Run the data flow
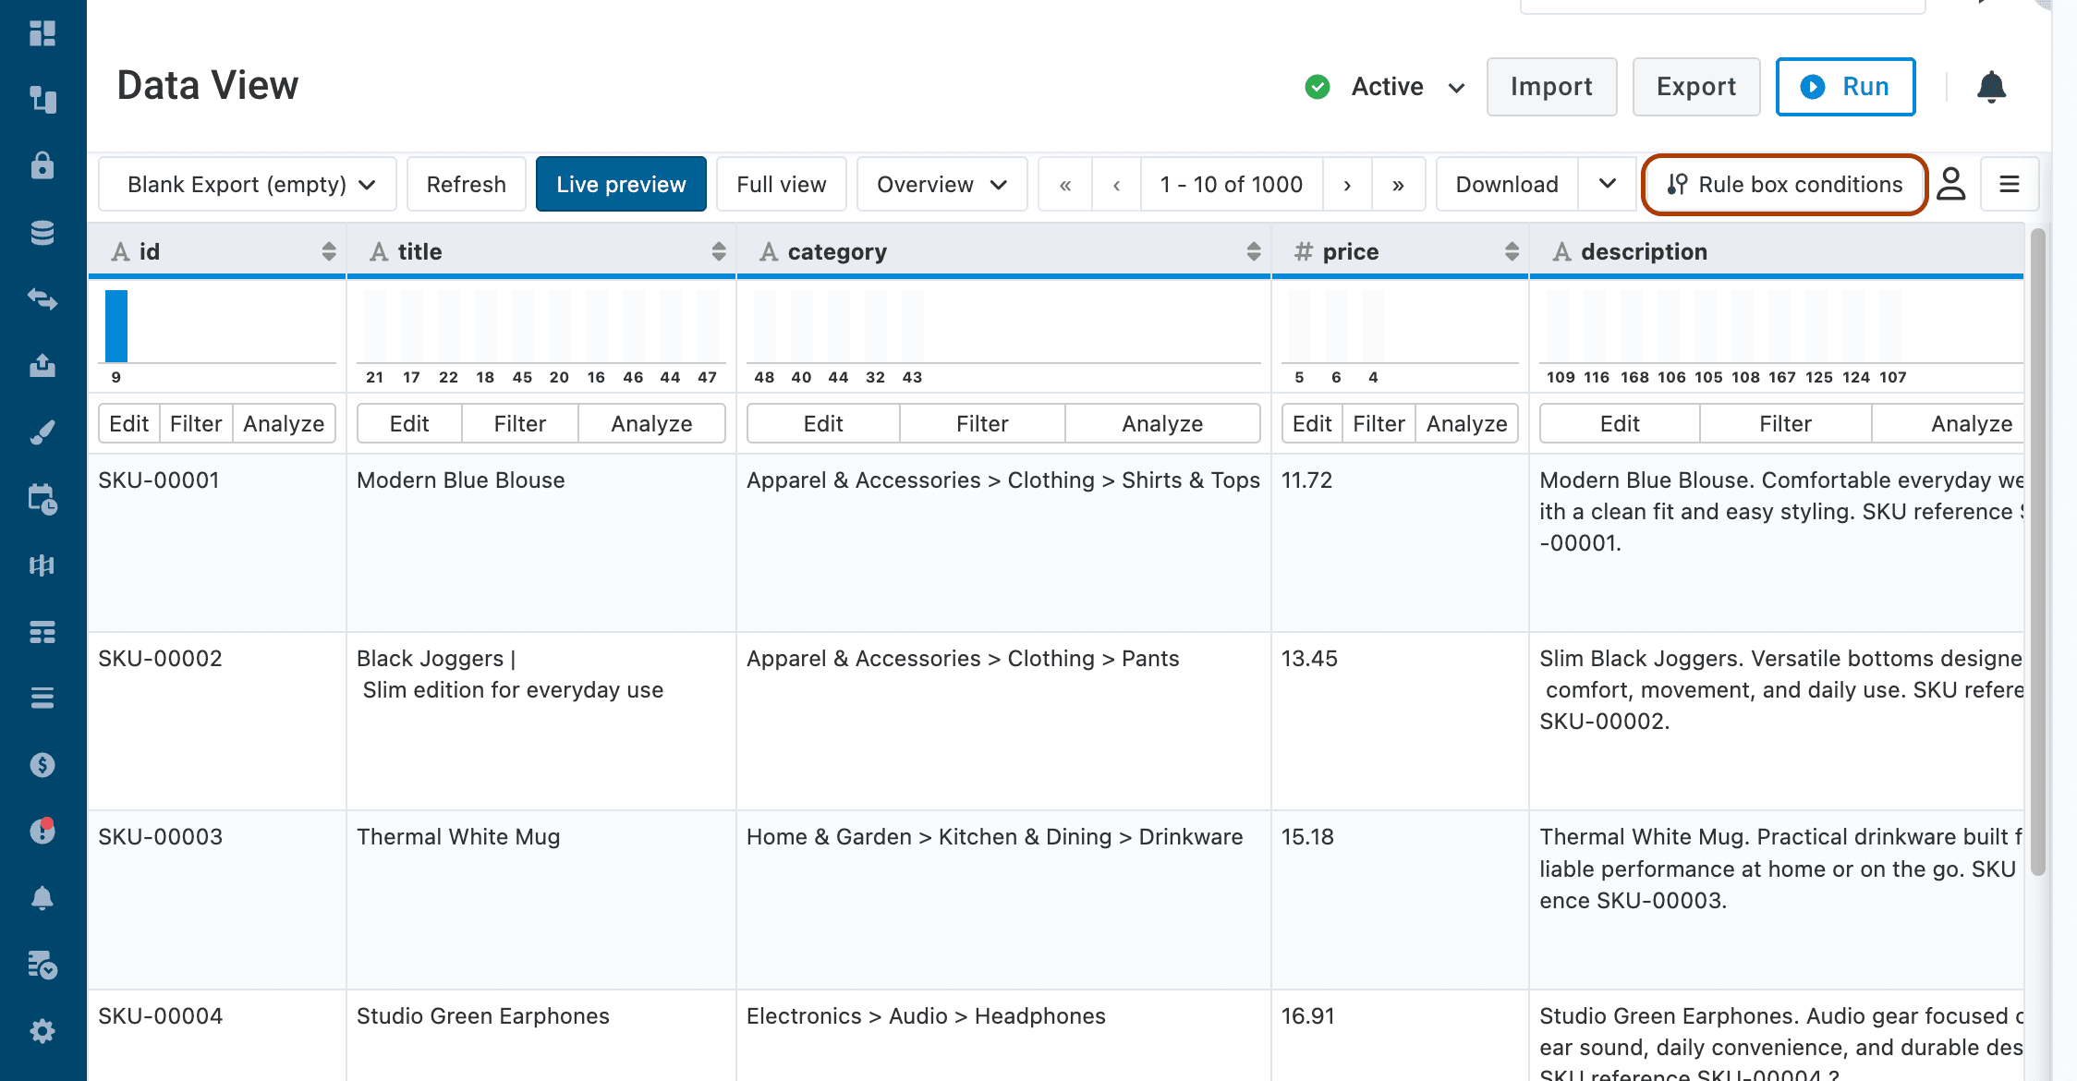 (x=1845, y=87)
